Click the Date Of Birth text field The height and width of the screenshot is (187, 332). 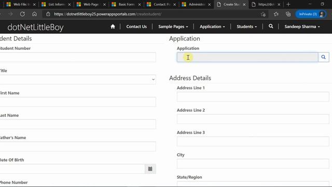[72, 169]
